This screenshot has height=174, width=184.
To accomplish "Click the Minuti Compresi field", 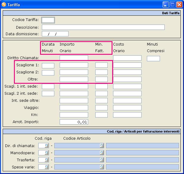I will pyautogui.click(x=153, y=59).
